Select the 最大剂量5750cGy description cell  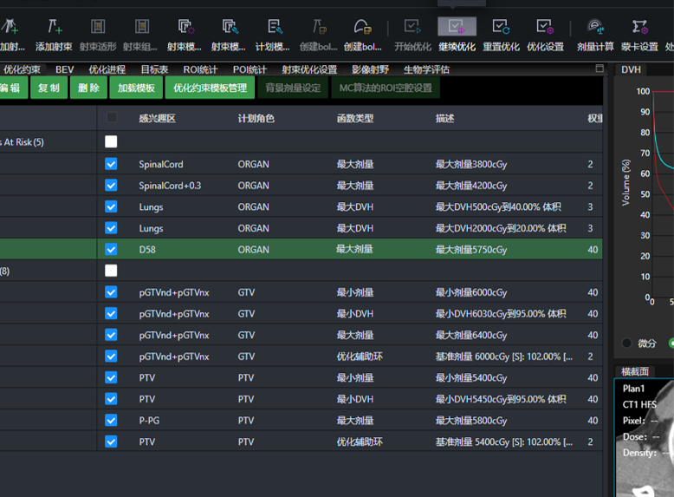point(471,250)
